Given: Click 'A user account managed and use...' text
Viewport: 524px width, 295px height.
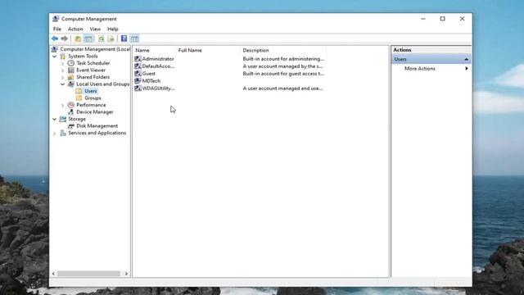Looking at the screenshot, I should coord(282,88).
